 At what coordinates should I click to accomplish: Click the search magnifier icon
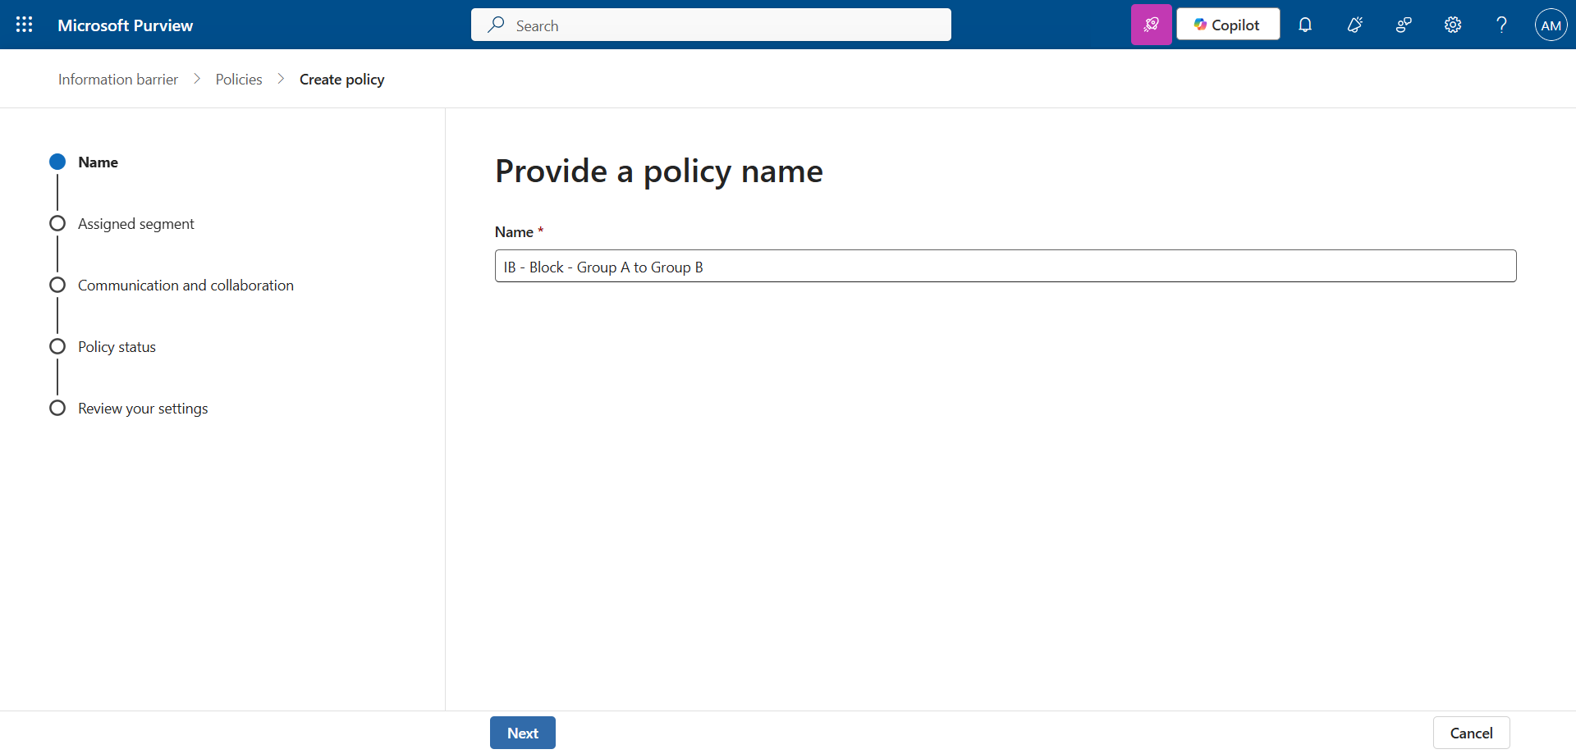click(x=496, y=25)
